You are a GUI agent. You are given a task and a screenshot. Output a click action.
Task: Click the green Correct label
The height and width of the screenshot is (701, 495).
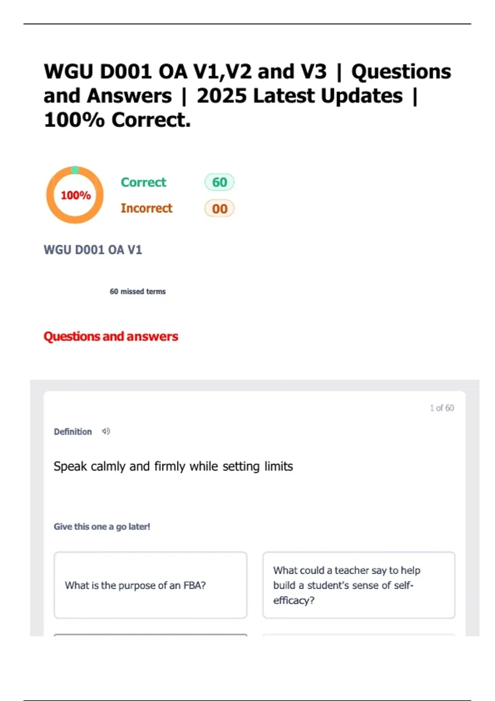point(143,182)
